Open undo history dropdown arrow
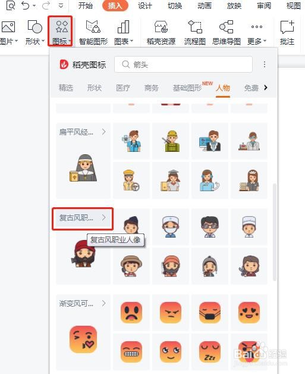This screenshot has height=374, width=305. [34, 6]
